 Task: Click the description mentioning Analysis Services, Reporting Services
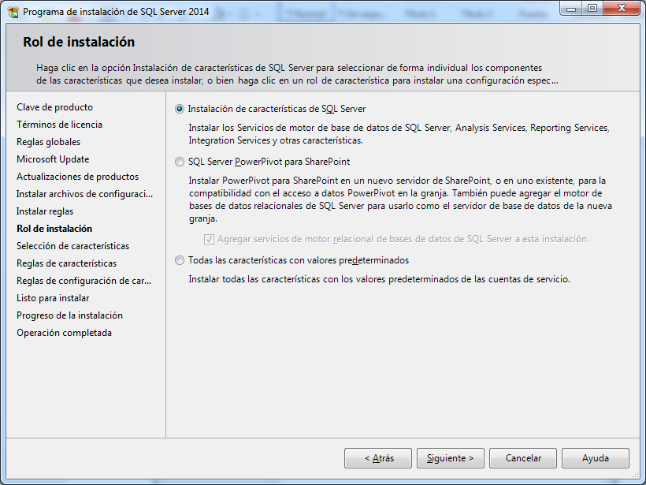pyautogui.click(x=399, y=134)
